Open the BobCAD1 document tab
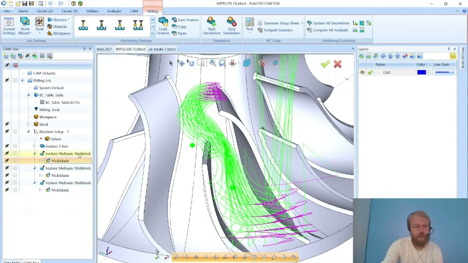 tap(104, 49)
